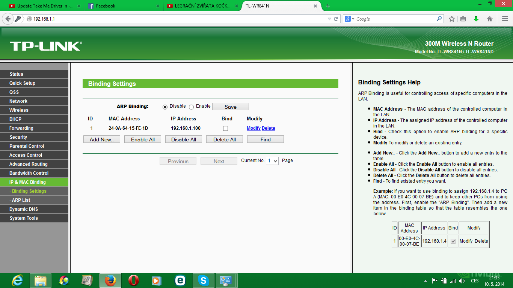Close the Facebook tab

[158, 6]
